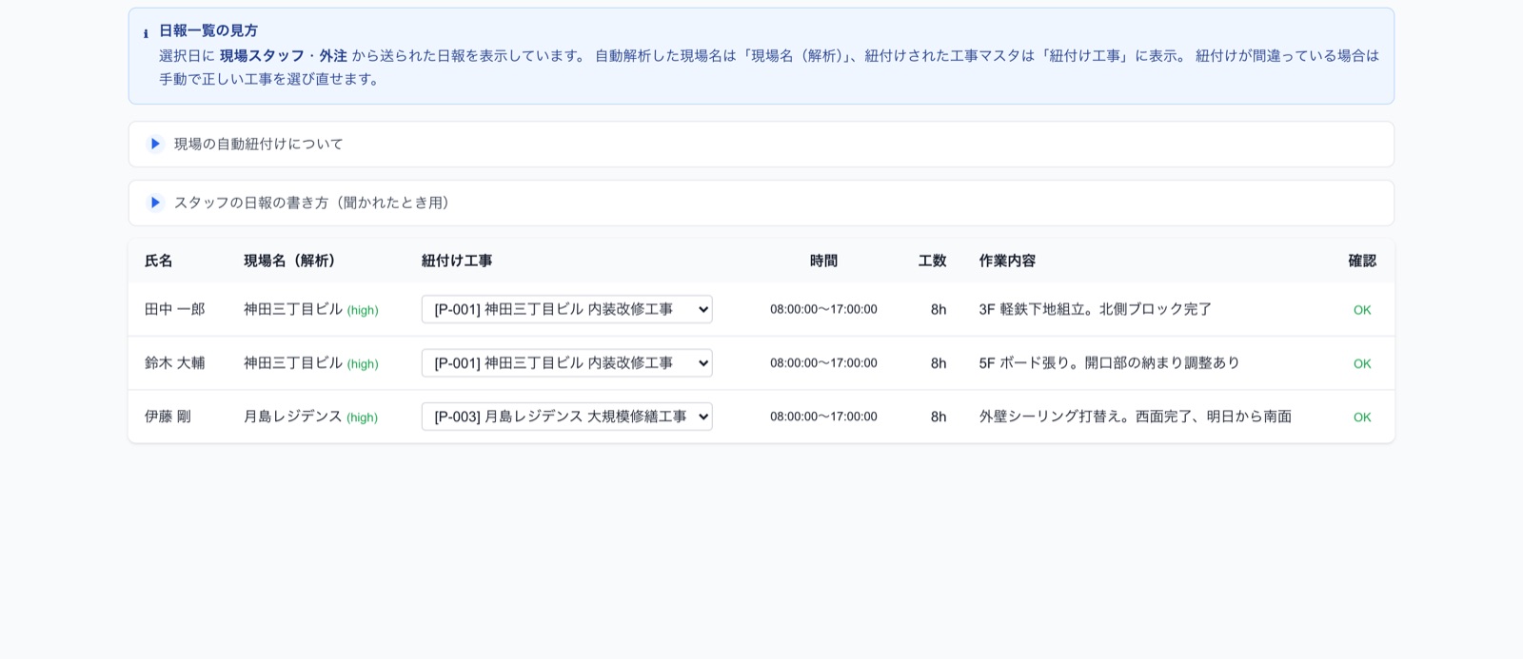Click the OK status in 伊藤 剛's row
Screen dimensions: 1523x659
coord(1362,417)
